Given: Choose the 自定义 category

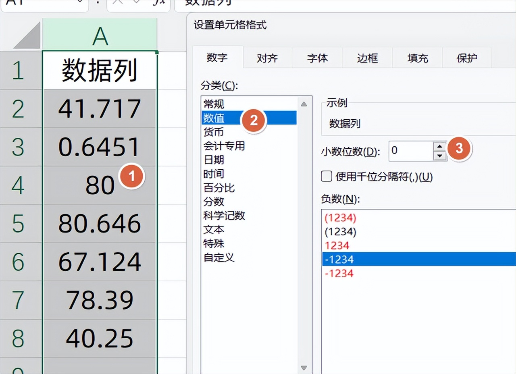Looking at the screenshot, I should pos(249,257).
